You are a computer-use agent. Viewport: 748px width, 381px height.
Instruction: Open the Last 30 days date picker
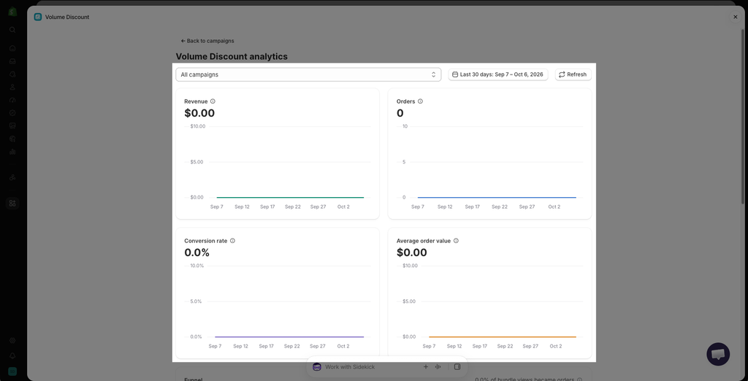pos(498,74)
